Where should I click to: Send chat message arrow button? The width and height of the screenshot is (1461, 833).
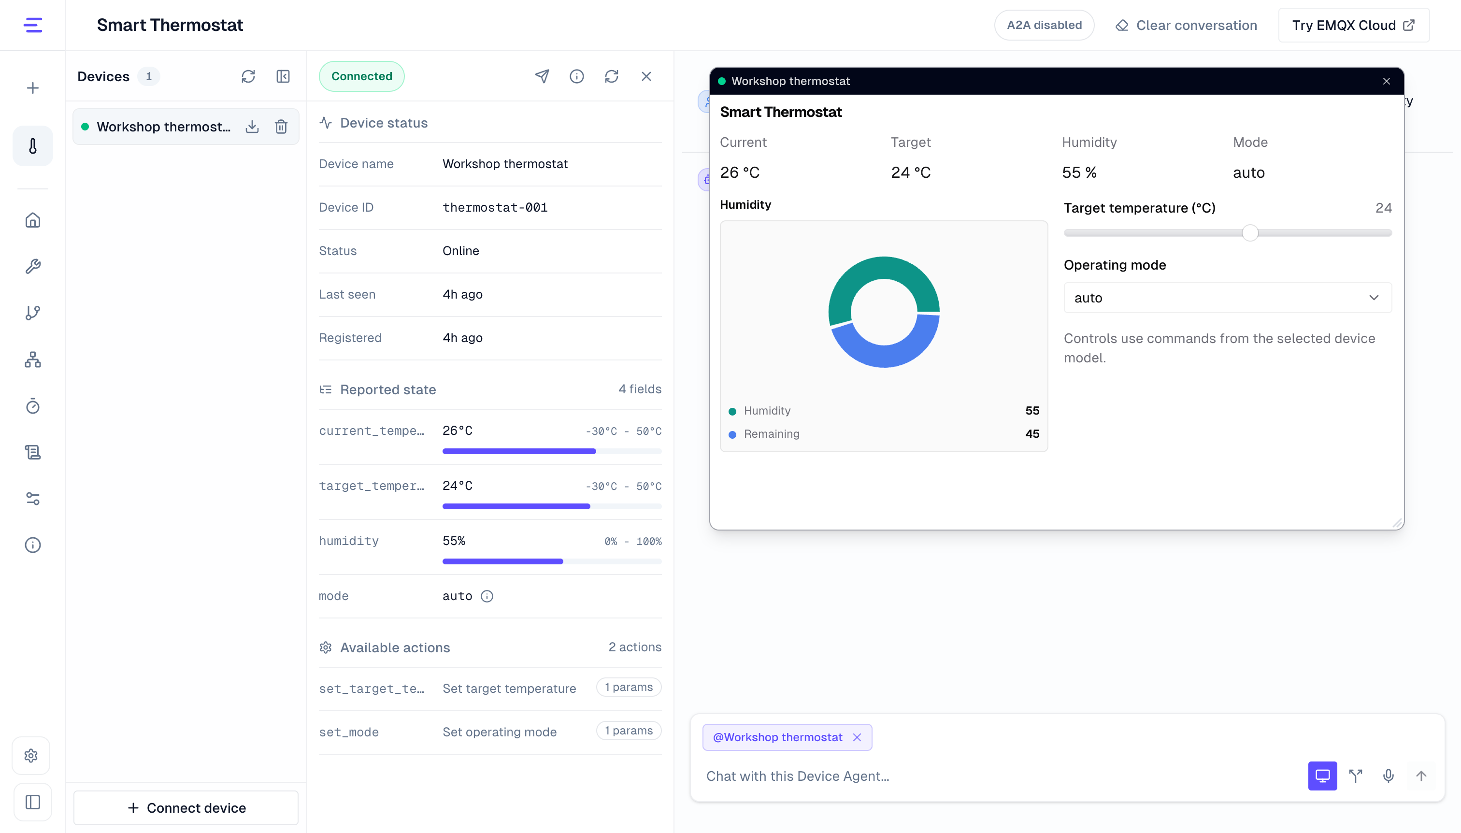click(x=1421, y=776)
